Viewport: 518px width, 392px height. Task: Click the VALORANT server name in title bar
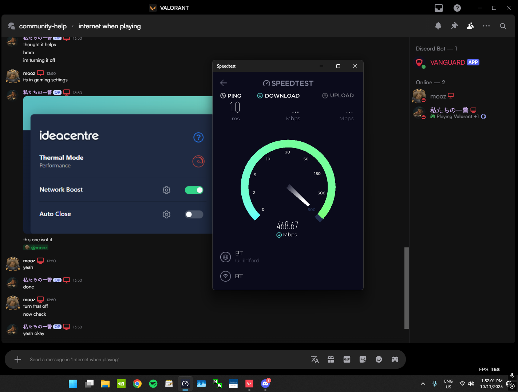pyautogui.click(x=174, y=8)
